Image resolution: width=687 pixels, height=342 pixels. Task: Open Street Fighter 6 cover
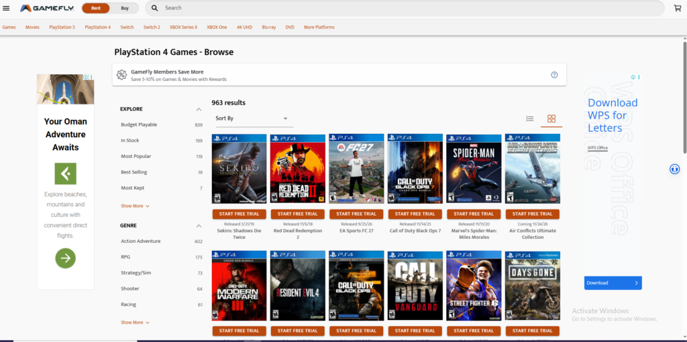point(474,286)
